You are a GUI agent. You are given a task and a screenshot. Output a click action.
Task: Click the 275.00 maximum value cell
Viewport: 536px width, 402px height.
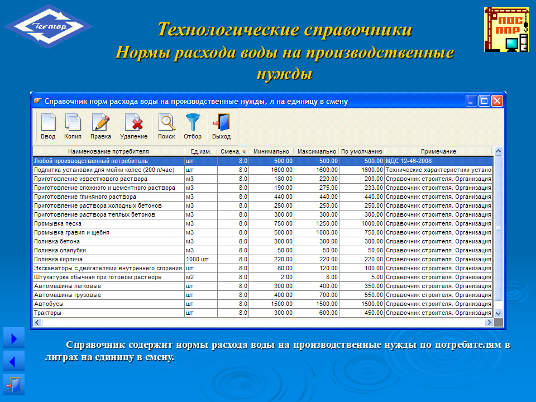(x=317, y=188)
